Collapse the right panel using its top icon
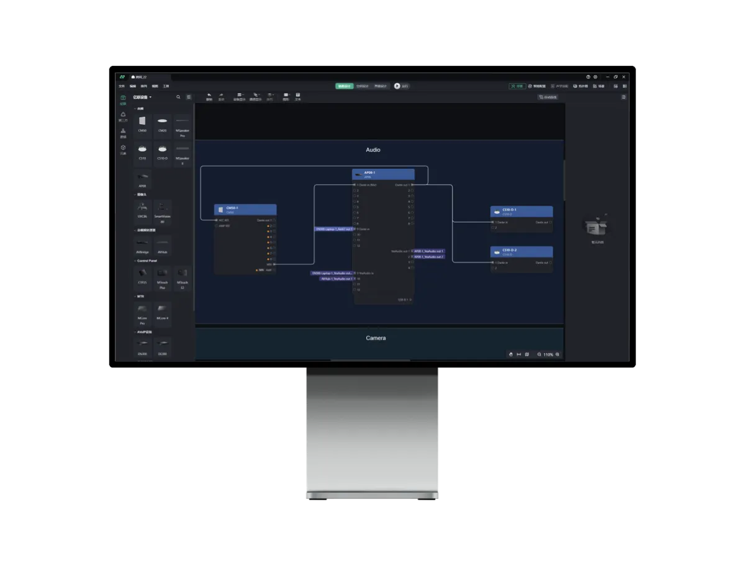 coord(624,97)
